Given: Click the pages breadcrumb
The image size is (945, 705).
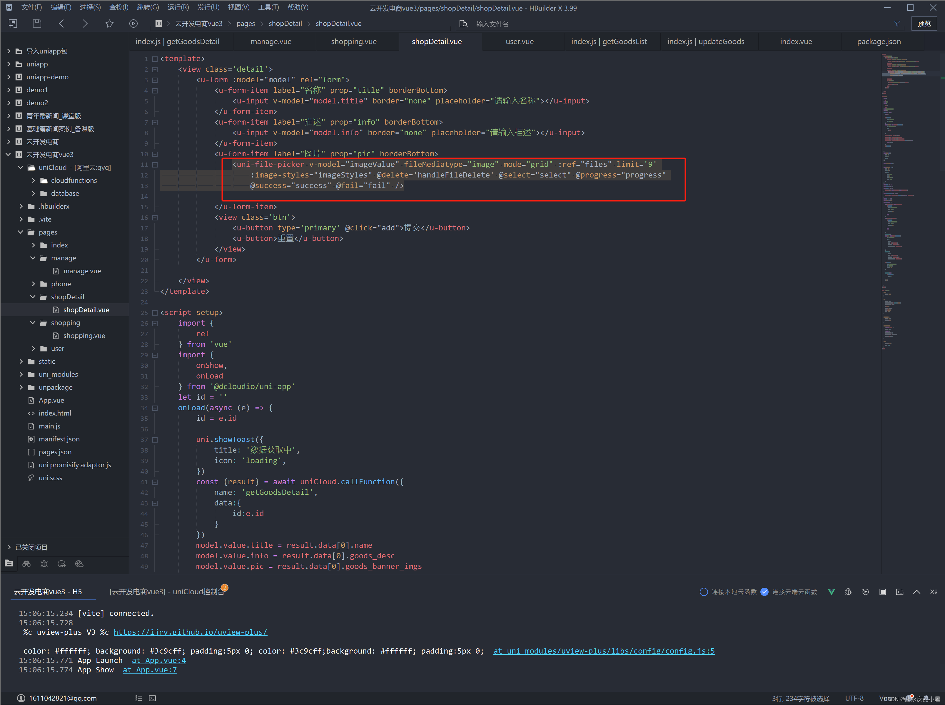Looking at the screenshot, I should click(x=246, y=24).
